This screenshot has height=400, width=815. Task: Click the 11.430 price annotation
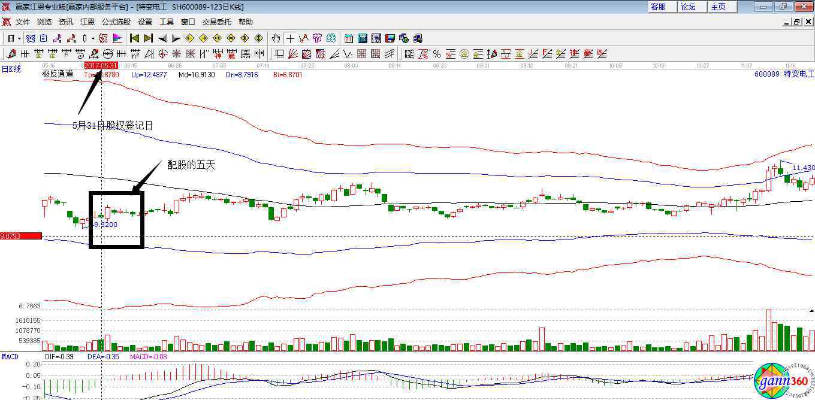(803, 168)
